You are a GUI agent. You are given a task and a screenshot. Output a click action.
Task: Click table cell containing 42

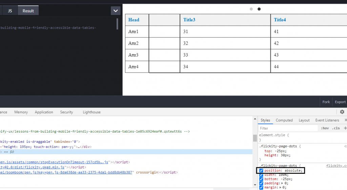click(x=309, y=43)
